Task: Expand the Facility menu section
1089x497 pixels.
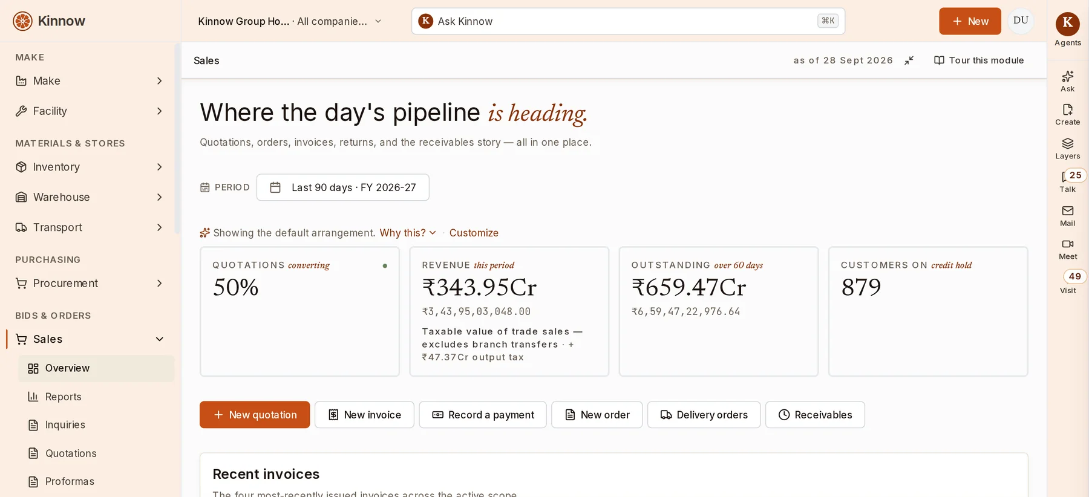Action: click(x=90, y=111)
